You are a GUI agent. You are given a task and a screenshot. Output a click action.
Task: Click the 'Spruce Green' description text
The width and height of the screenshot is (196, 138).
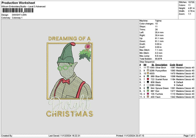coord(162,88)
